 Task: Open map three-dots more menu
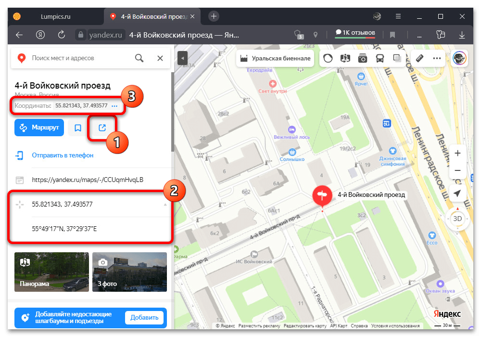(x=437, y=58)
